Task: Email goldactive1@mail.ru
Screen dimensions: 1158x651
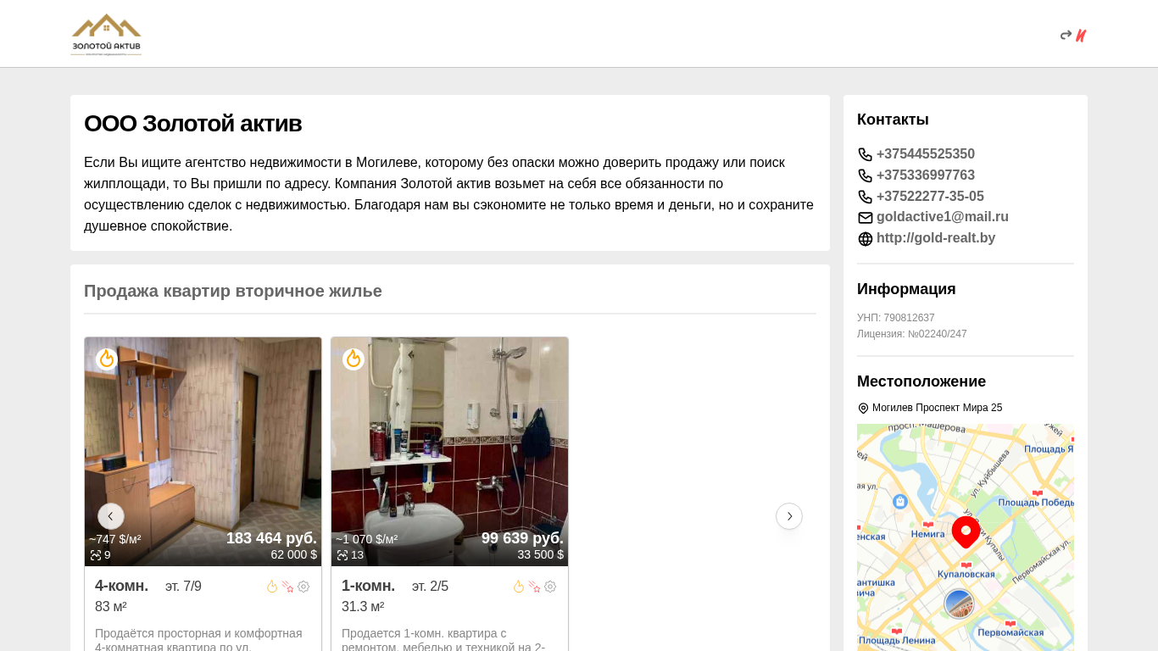Action: click(x=943, y=217)
